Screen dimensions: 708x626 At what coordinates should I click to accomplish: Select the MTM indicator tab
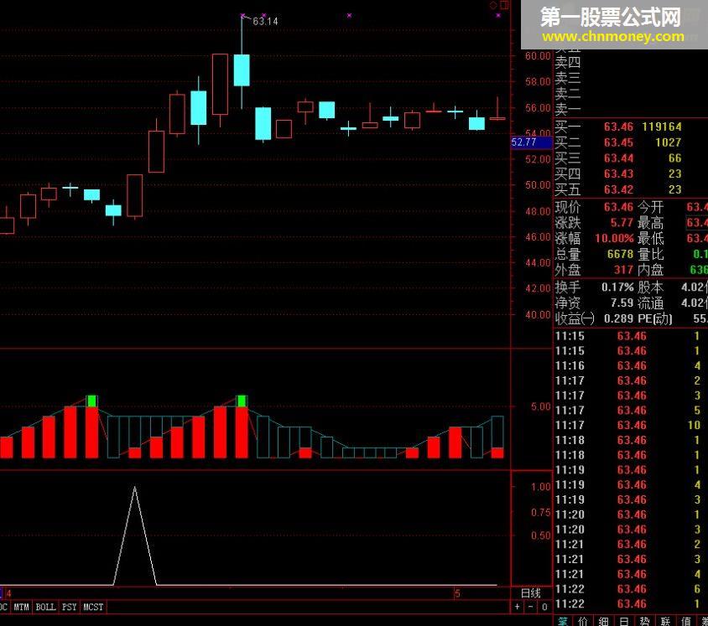(x=21, y=607)
